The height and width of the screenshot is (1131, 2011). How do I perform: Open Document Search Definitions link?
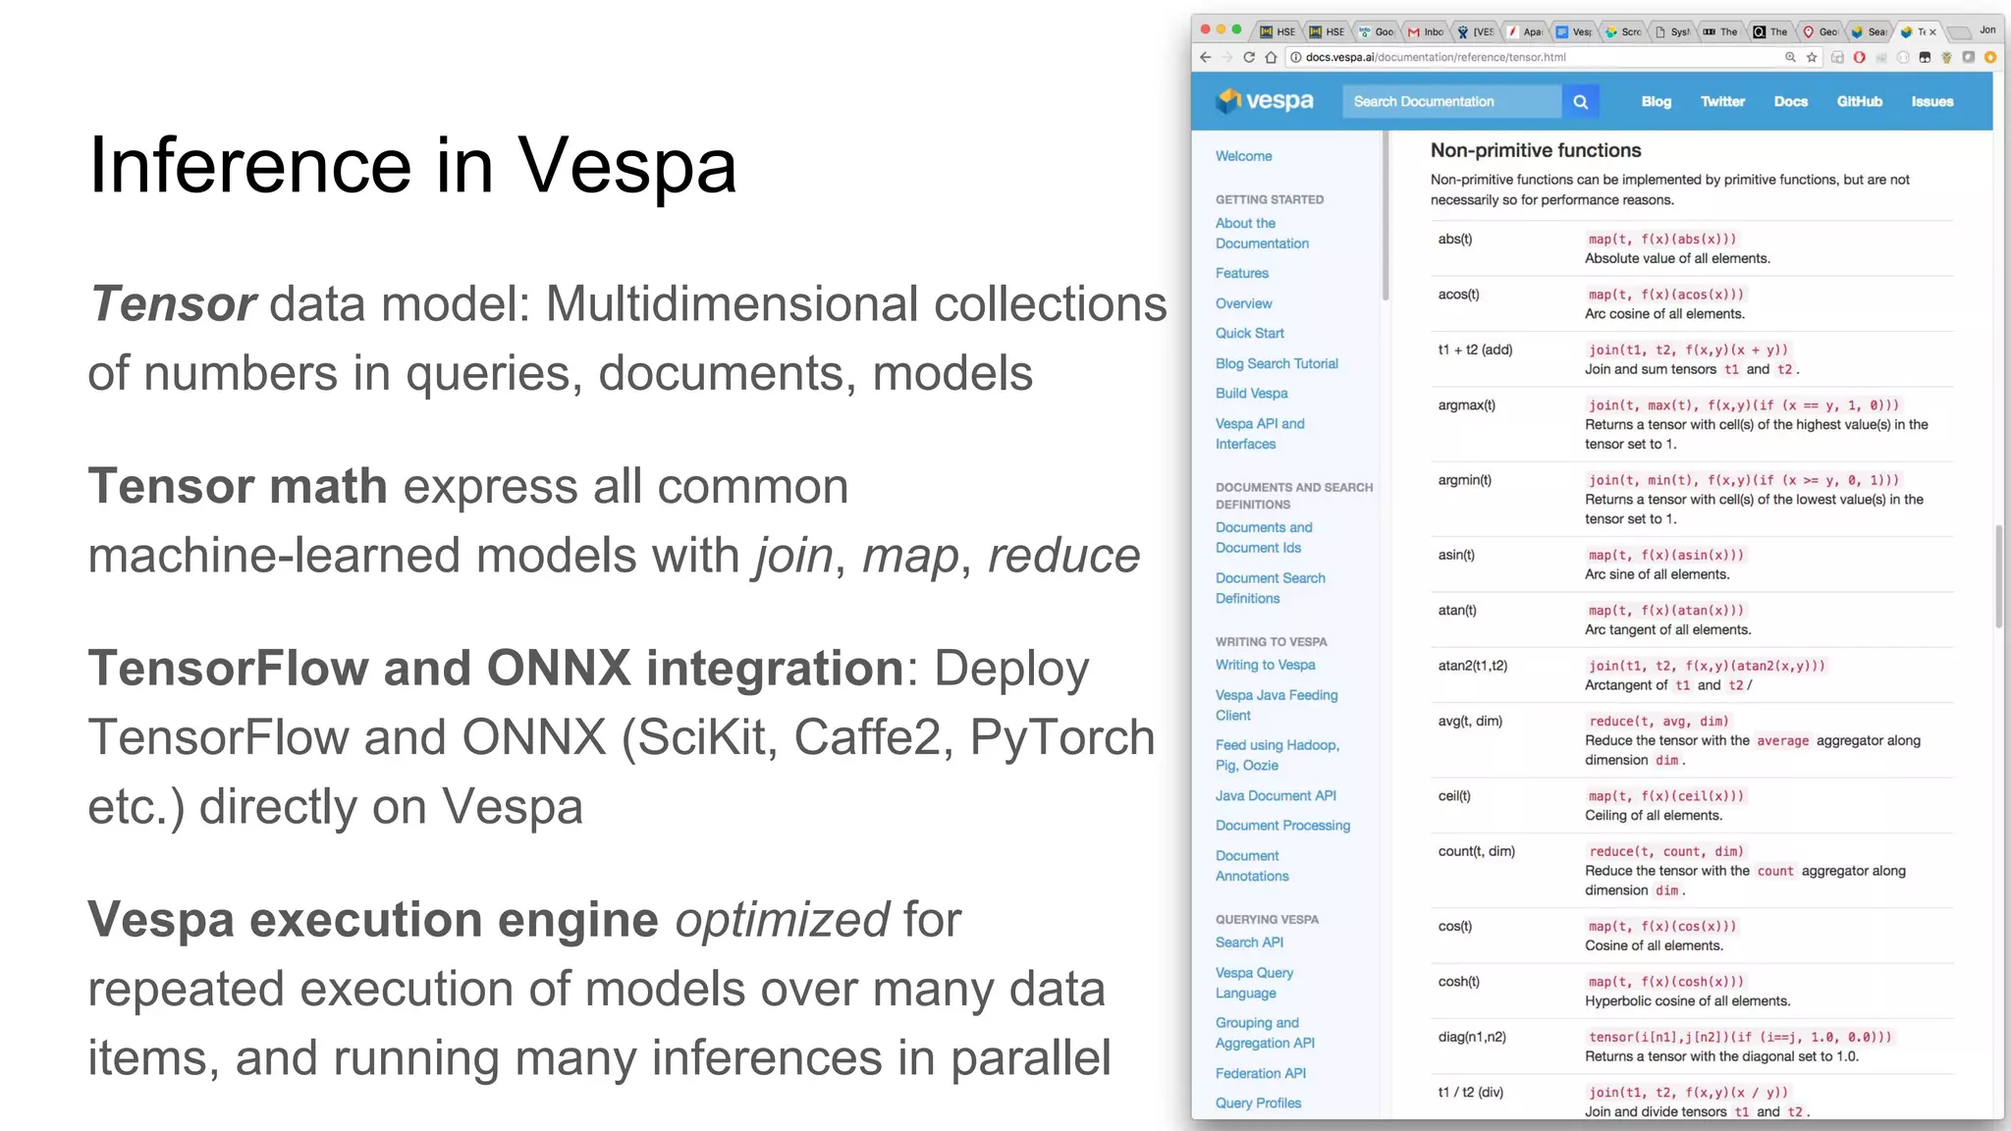pos(1270,588)
